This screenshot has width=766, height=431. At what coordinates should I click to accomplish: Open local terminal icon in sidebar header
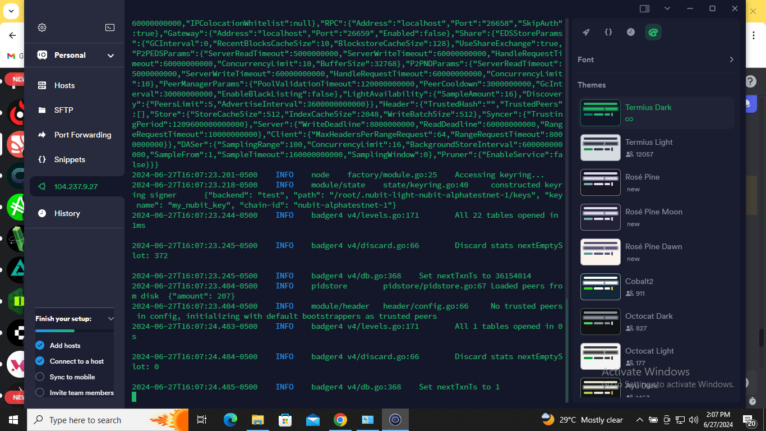point(110,27)
